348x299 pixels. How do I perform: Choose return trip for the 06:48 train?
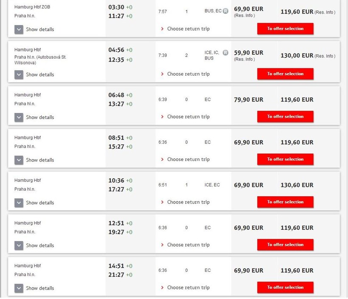coord(188,117)
